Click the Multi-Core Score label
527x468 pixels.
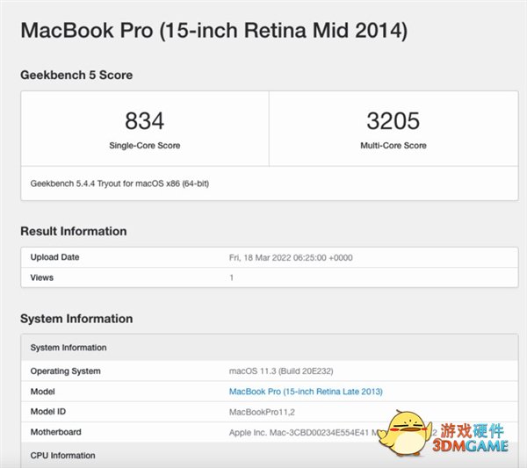[393, 146]
